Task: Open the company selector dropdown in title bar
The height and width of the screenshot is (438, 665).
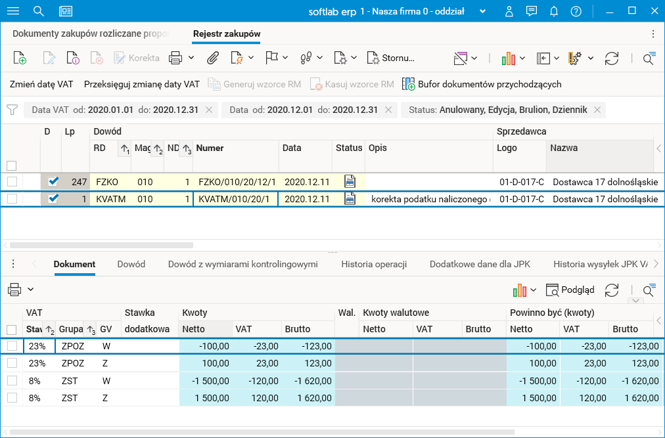Action: tap(483, 11)
